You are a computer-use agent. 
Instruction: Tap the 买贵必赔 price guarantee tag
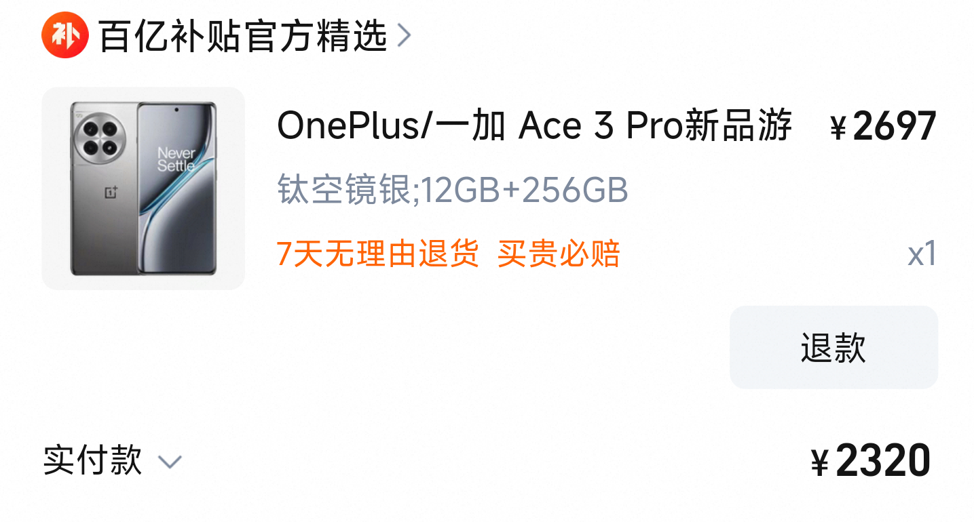(559, 254)
